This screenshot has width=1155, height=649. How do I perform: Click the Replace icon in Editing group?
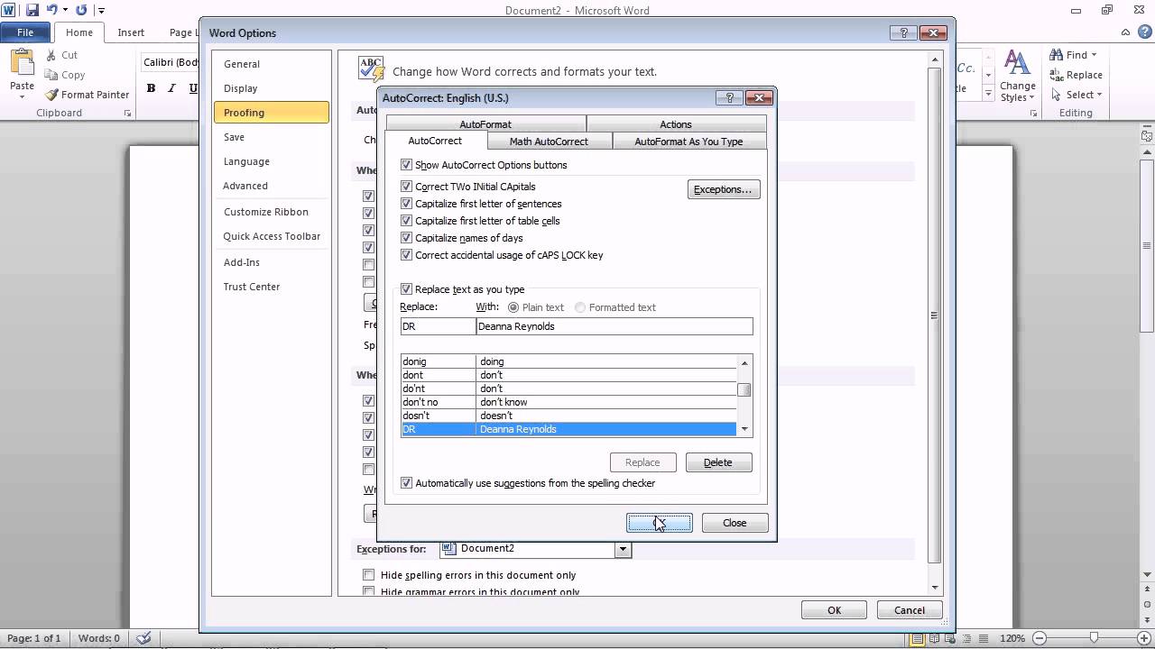click(x=1057, y=75)
